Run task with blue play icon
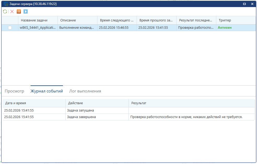257x164 pixels. [x=26, y=11]
